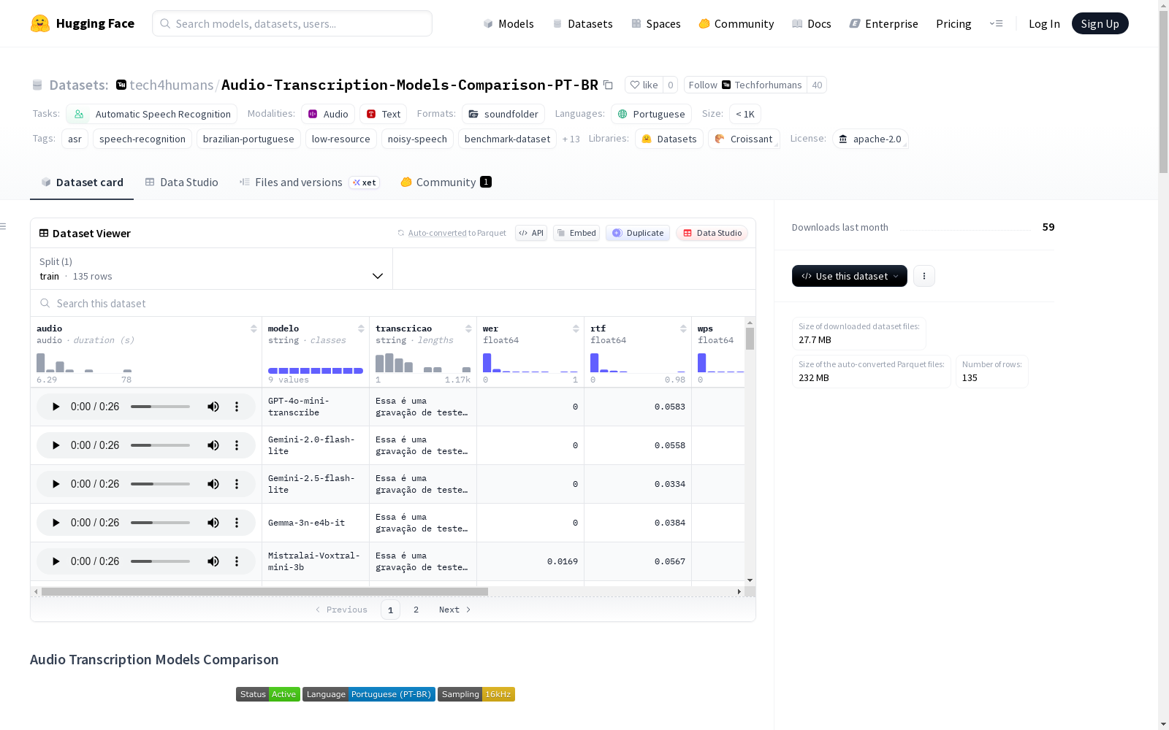Follow Techforhumans
The width and height of the screenshot is (1169, 730).
(x=745, y=85)
